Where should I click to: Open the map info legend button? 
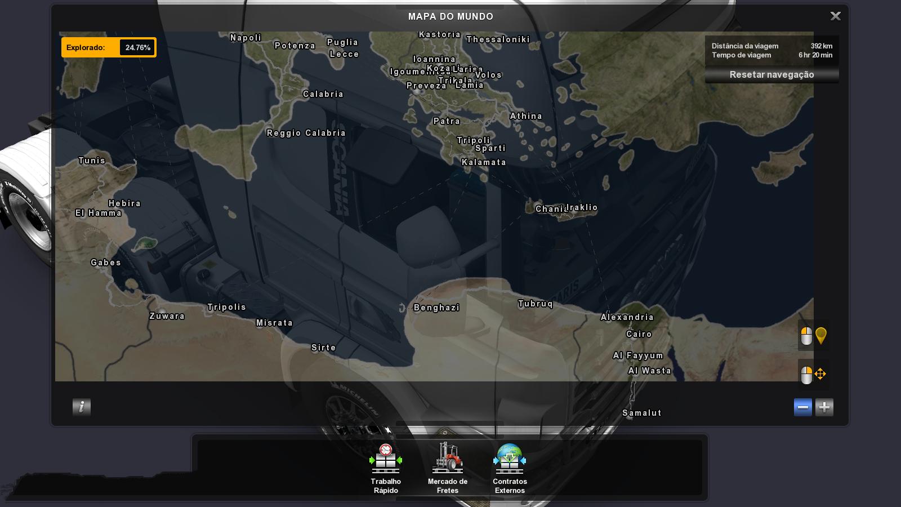tap(82, 407)
